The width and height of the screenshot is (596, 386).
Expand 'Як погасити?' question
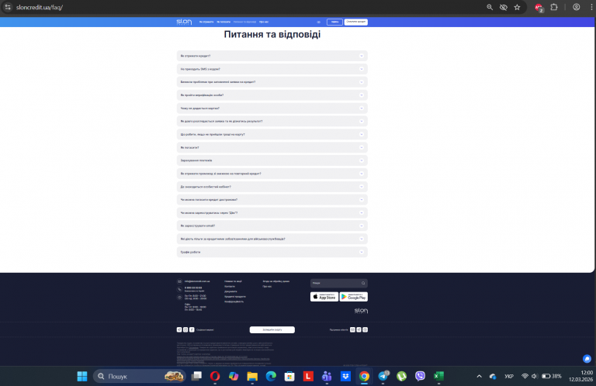point(272,147)
